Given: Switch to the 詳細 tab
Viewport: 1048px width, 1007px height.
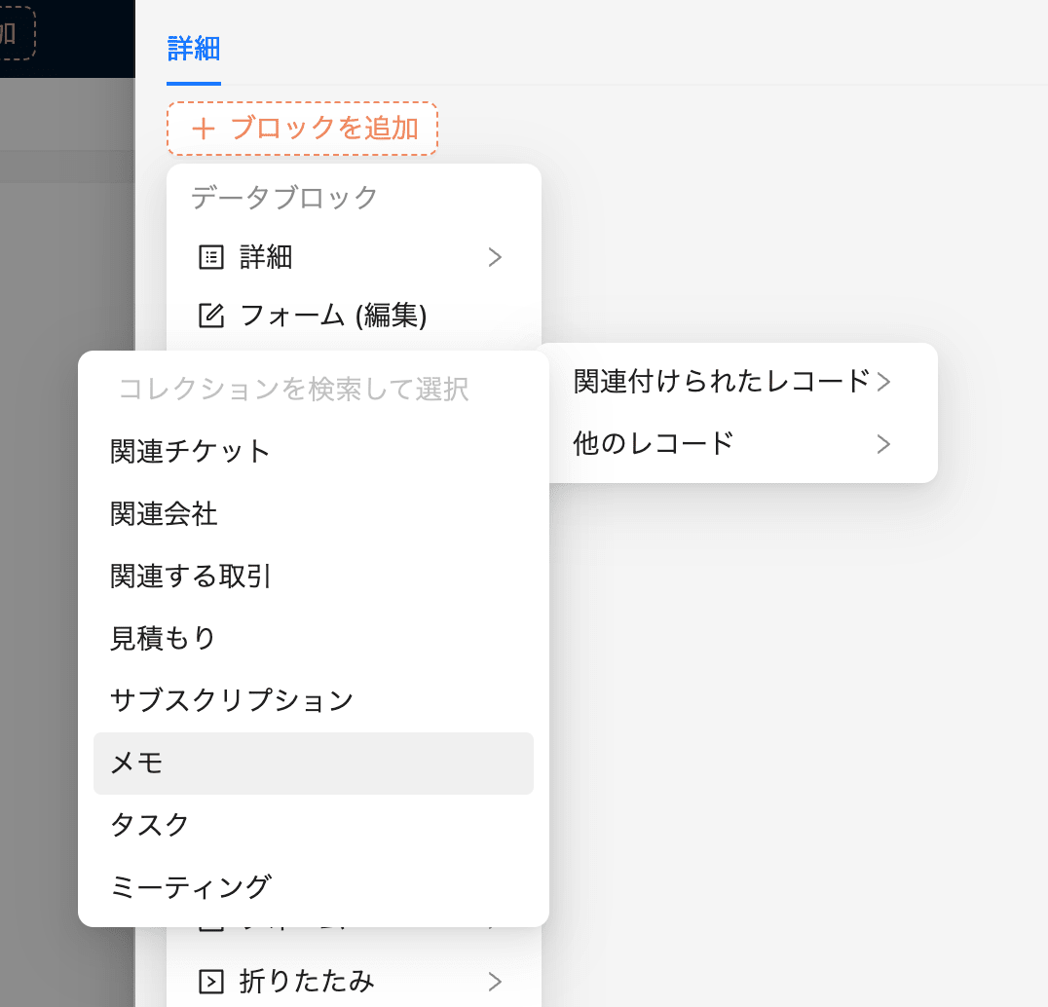Looking at the screenshot, I should [194, 50].
